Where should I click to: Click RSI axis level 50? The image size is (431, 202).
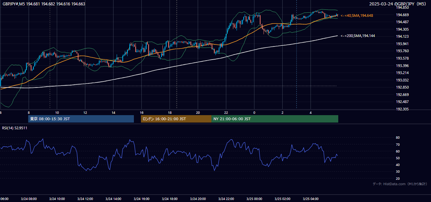(398, 158)
